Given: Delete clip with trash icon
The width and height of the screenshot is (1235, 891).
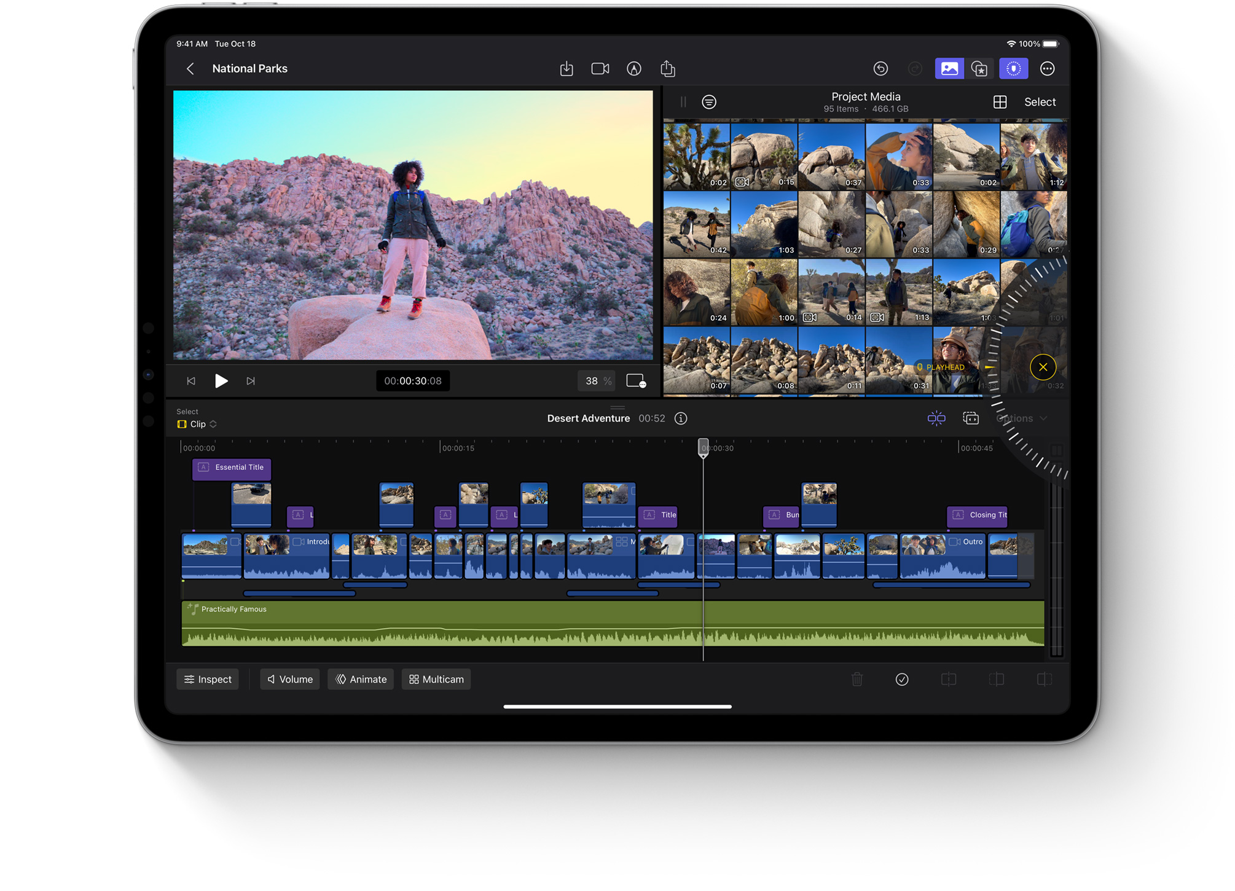Looking at the screenshot, I should (857, 679).
